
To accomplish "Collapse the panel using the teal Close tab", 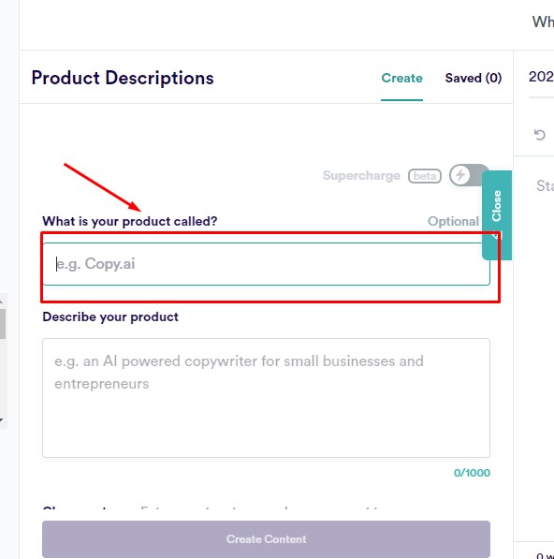I will (x=497, y=215).
